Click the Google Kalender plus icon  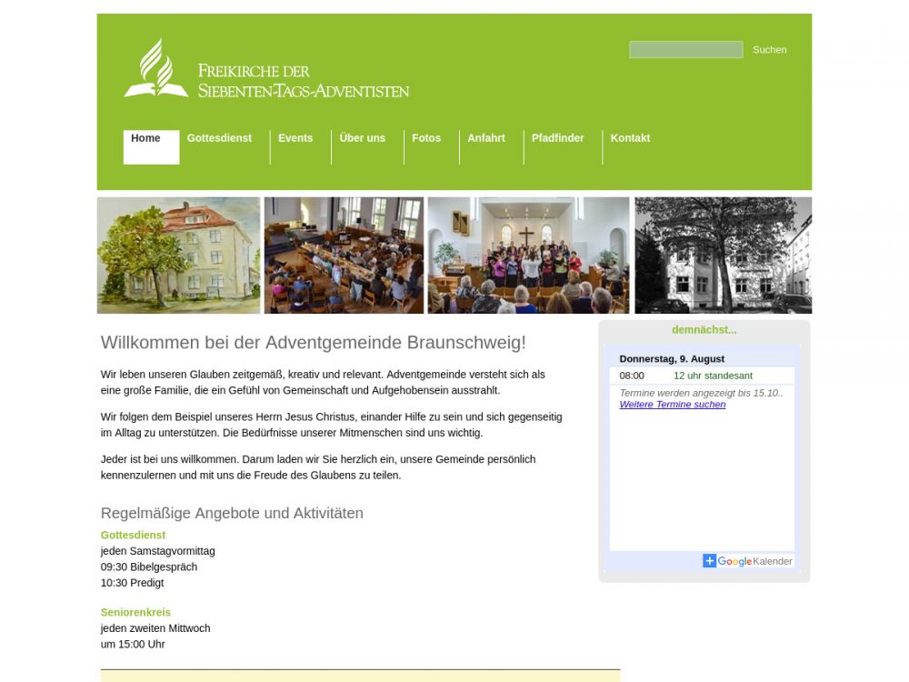tap(709, 561)
